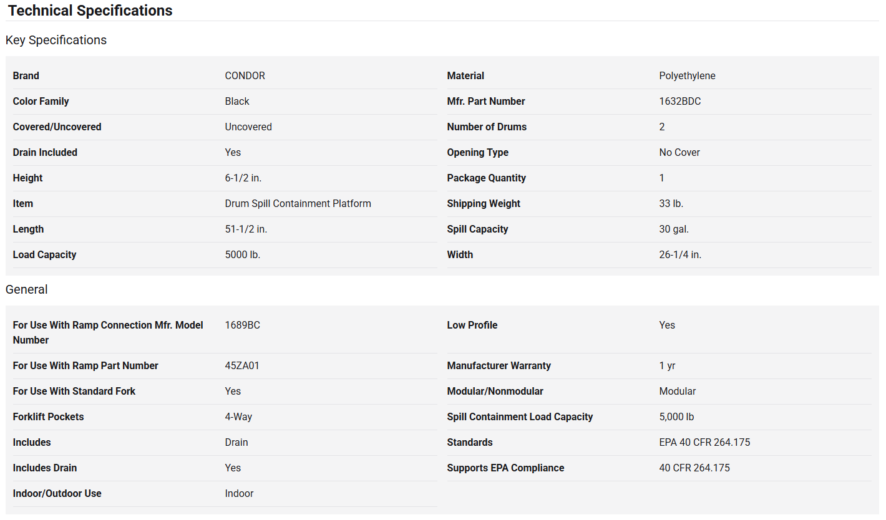Viewport: 886px width, 520px height.
Task: Select Mfr. Part Number 1632BDC
Action: click(680, 101)
